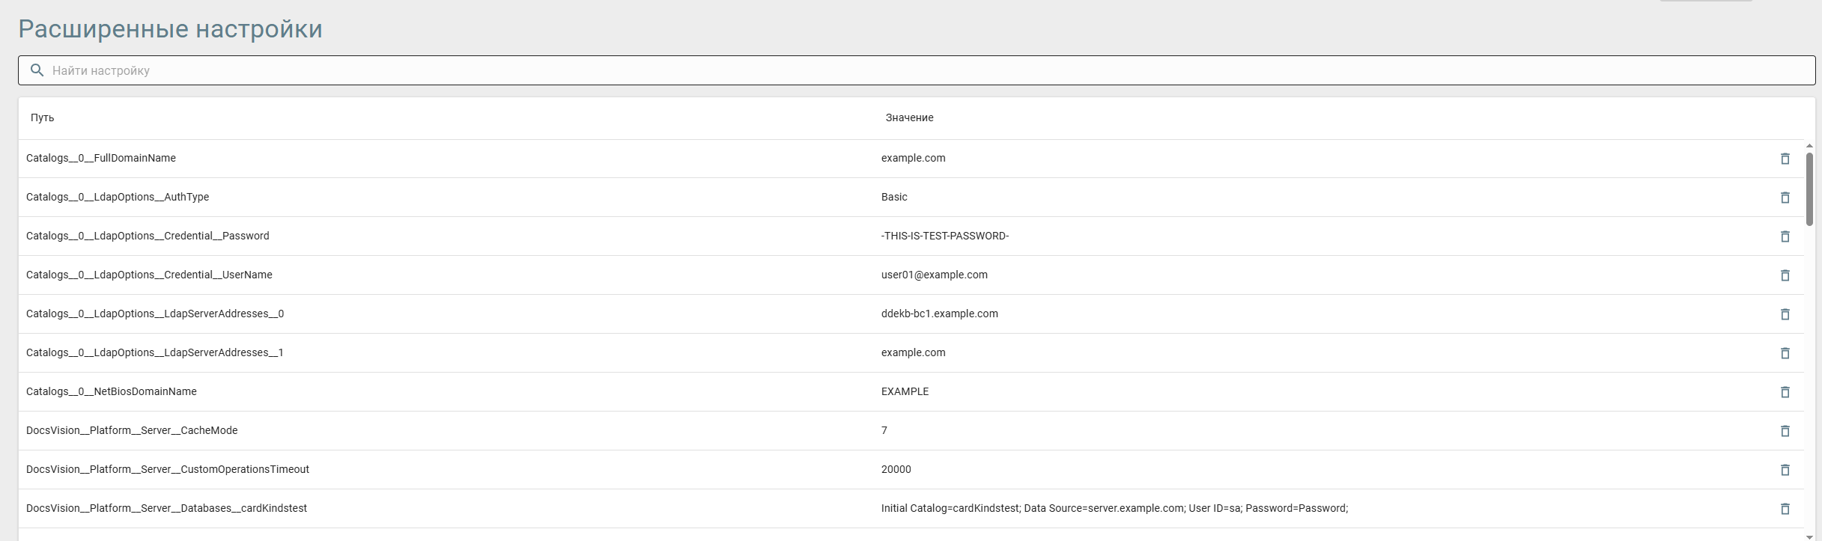Screen dimensions: 1822x541
Task: Delete the LdapServerAddresses__0 entry
Action: (x=1785, y=314)
